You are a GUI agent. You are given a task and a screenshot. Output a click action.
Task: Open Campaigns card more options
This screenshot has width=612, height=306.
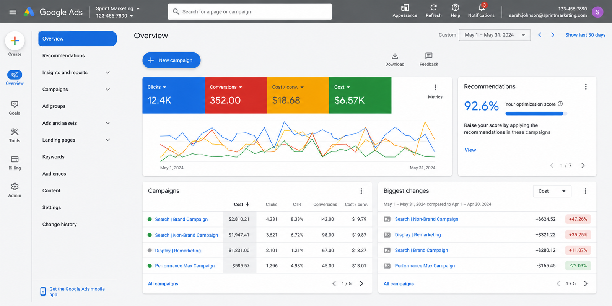(361, 191)
